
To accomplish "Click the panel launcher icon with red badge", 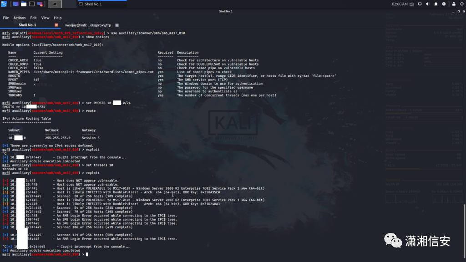I will point(40,4).
